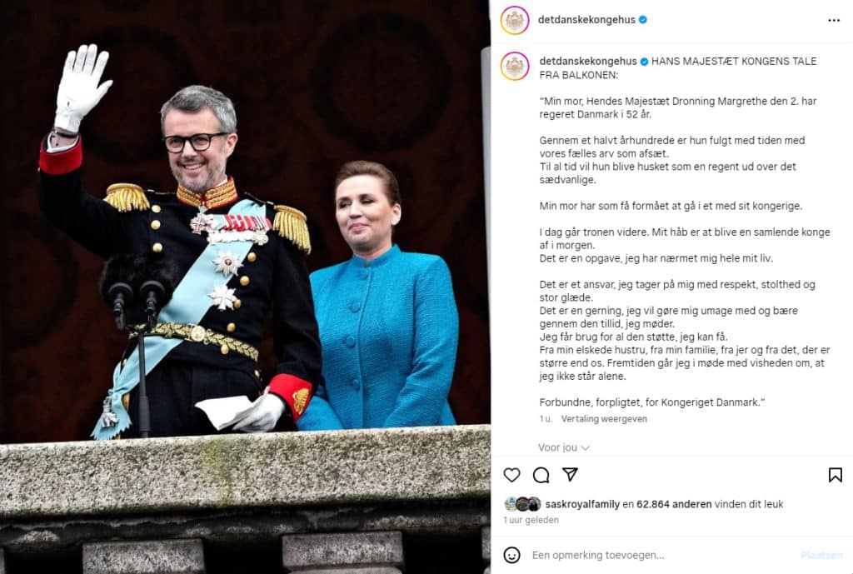Viewport: 853px width, 574px height.
Task: Click Vertaling weergeven translation link
Action: coord(604,419)
